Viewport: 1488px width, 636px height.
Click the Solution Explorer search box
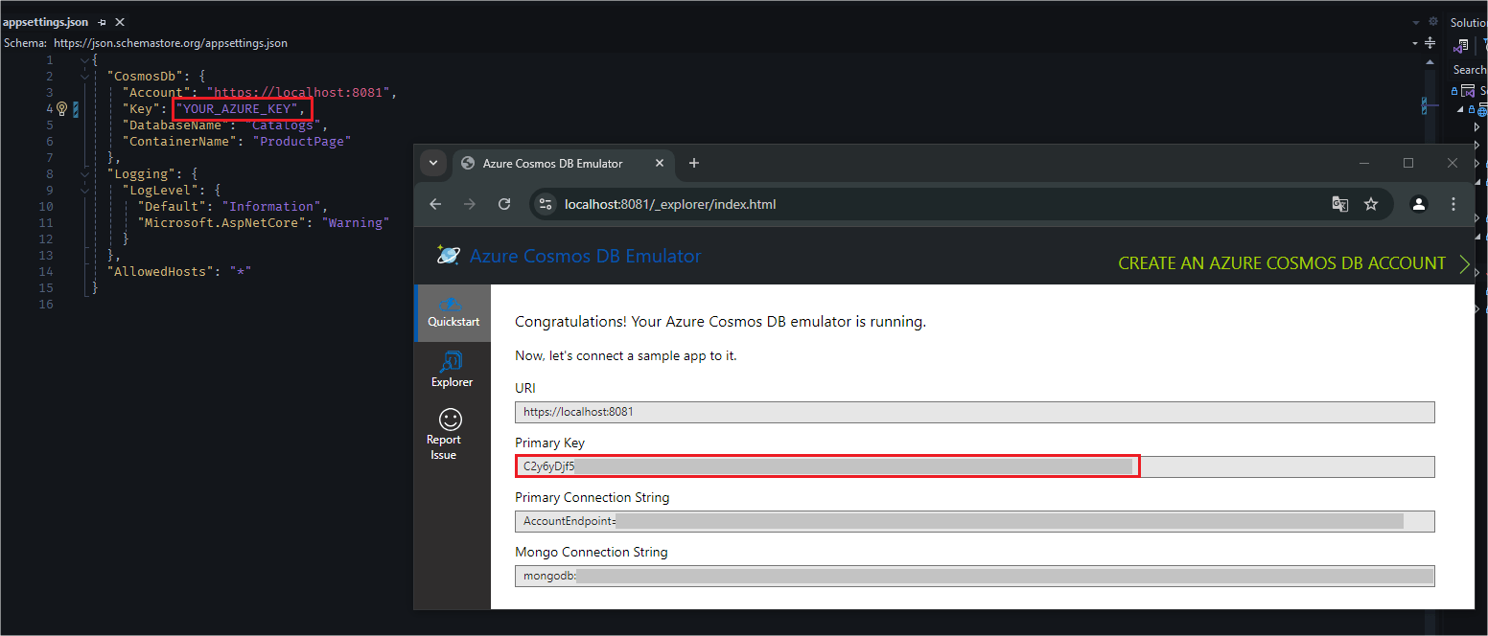[1469, 70]
